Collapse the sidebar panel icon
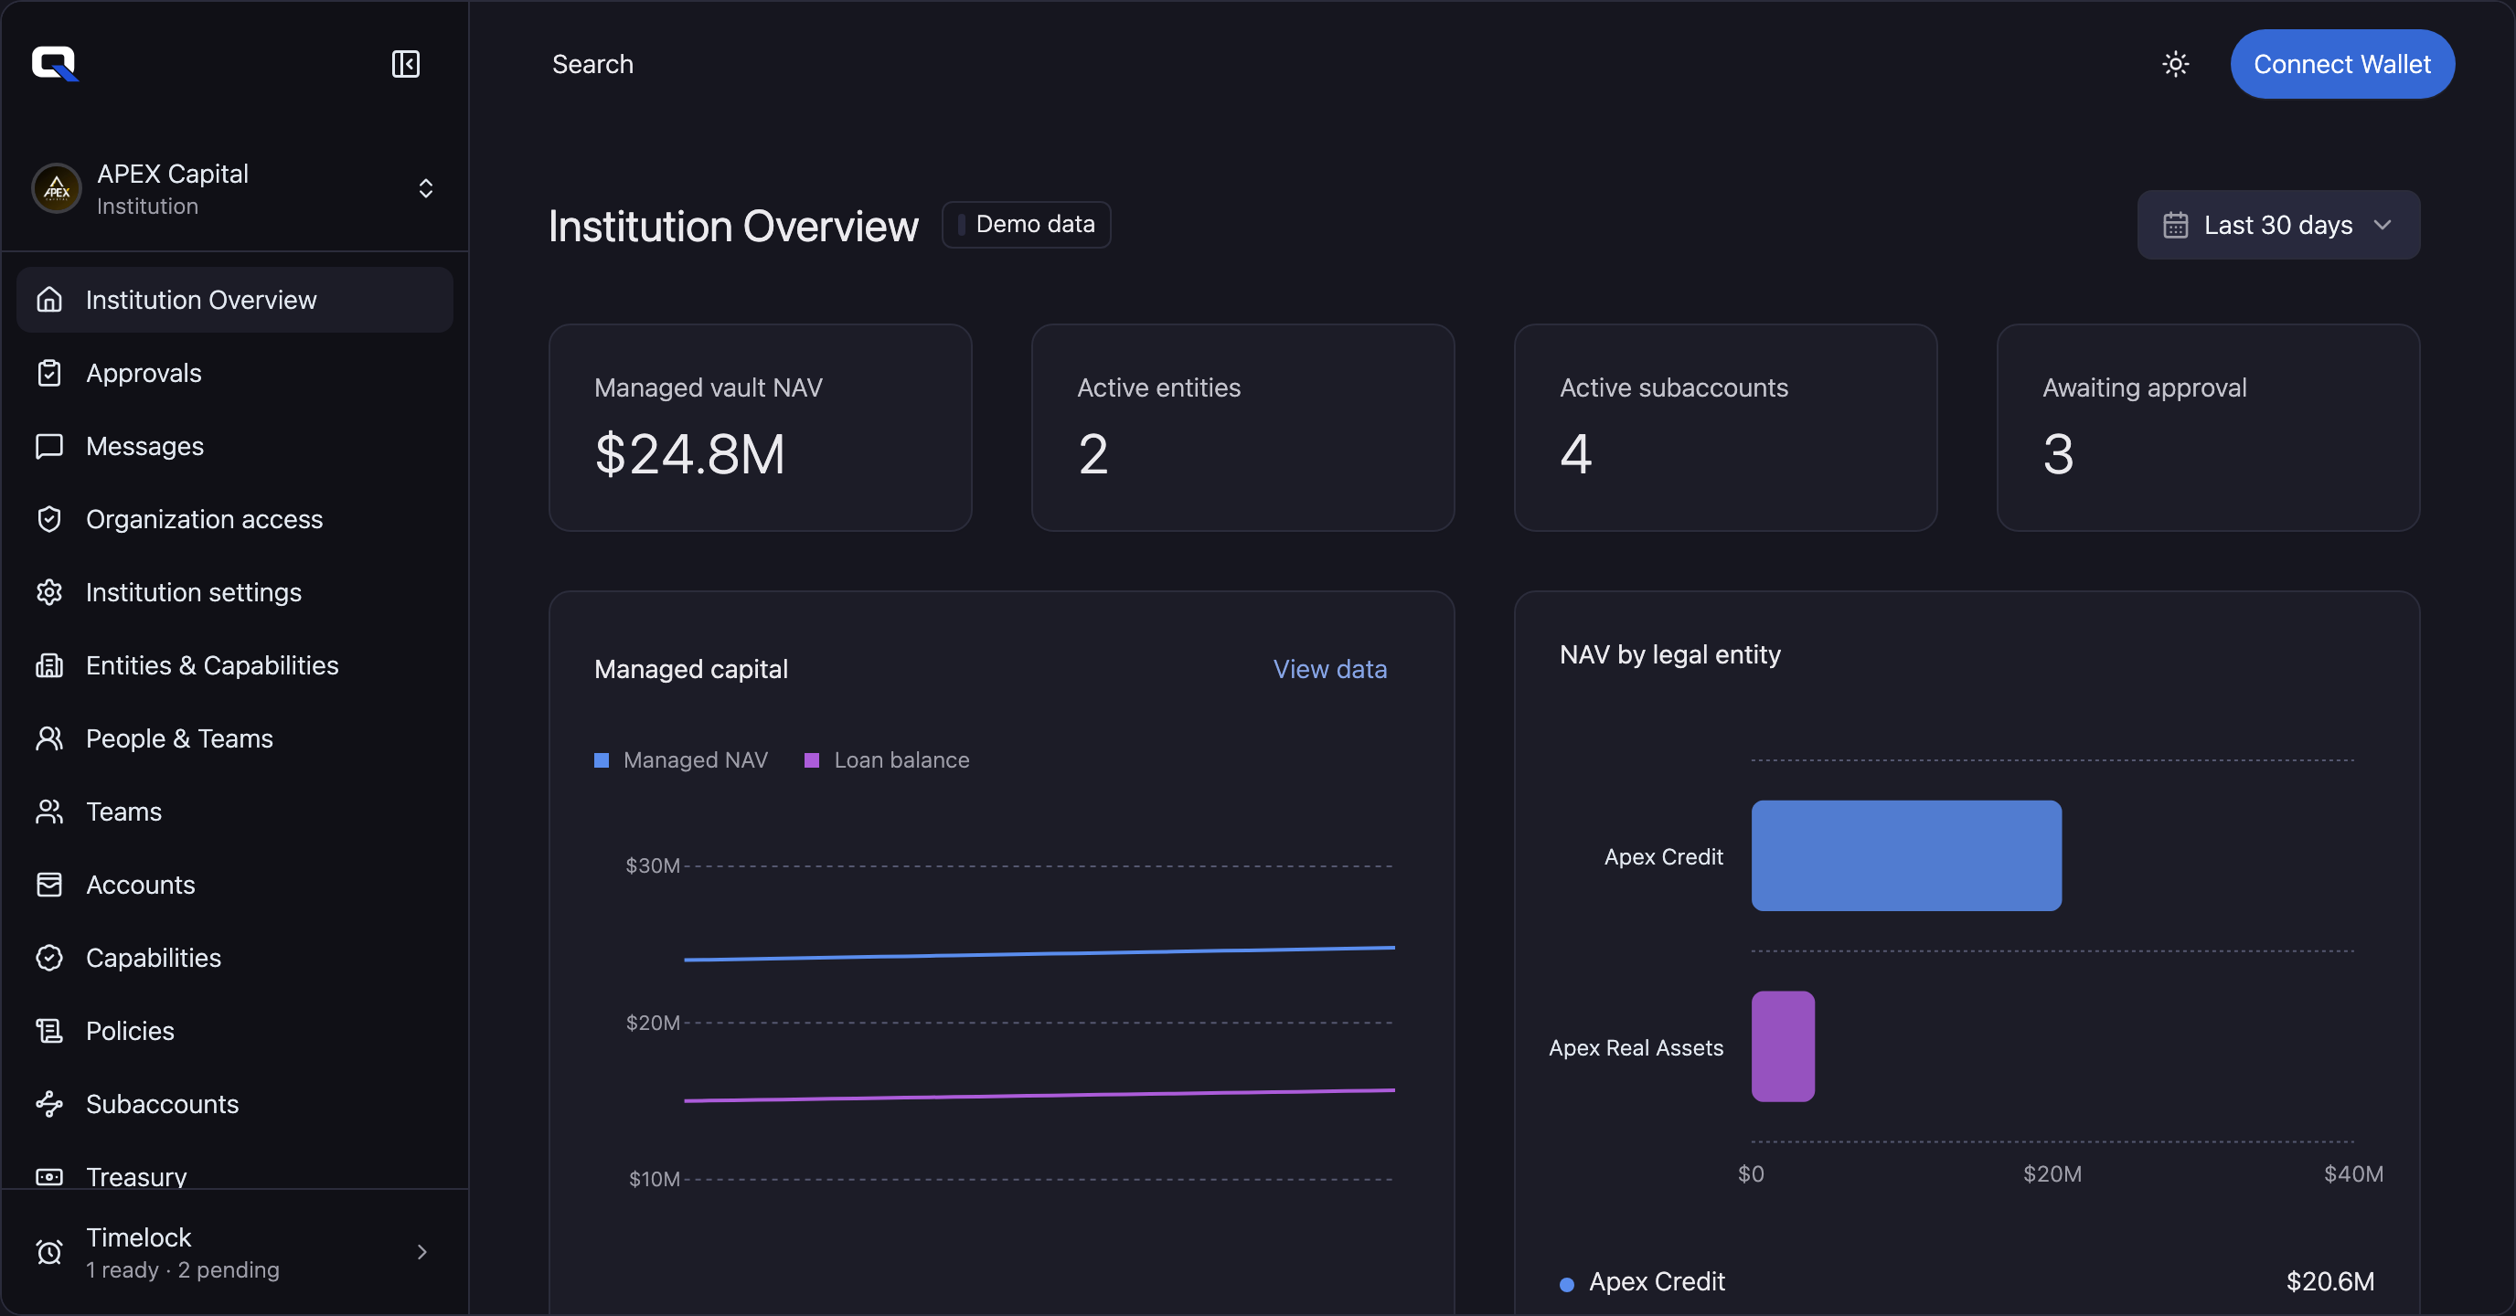This screenshot has height=1316, width=2516. coord(405,65)
